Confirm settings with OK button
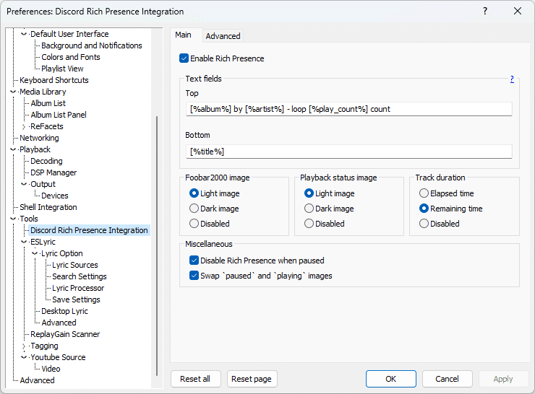535x394 pixels. coord(390,379)
